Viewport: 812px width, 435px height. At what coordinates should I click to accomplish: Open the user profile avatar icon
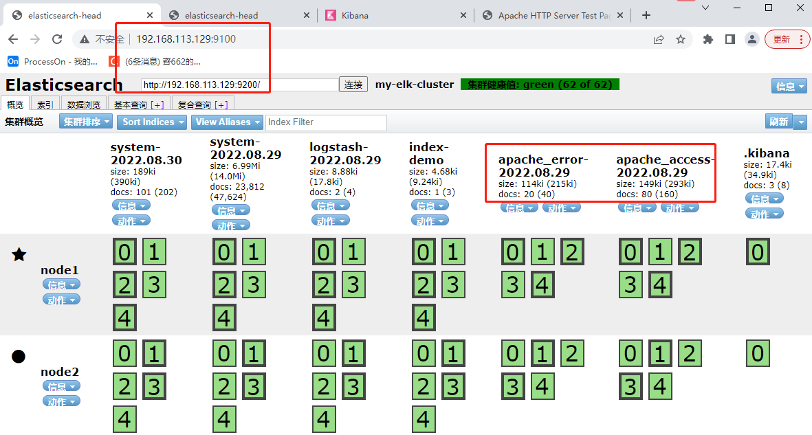[752, 39]
